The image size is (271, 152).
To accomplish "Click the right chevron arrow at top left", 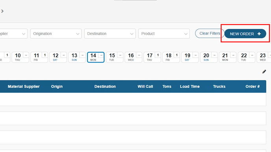I will click(x=2, y=11).
